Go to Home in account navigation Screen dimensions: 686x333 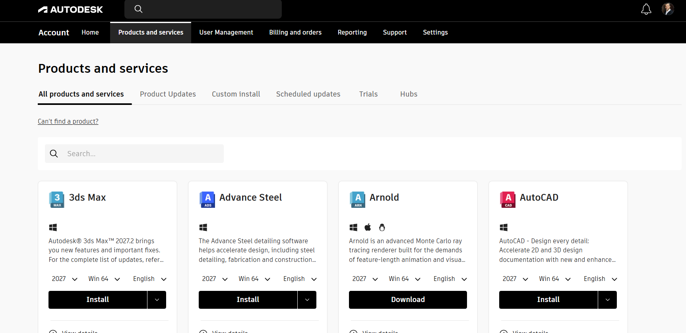coord(90,33)
